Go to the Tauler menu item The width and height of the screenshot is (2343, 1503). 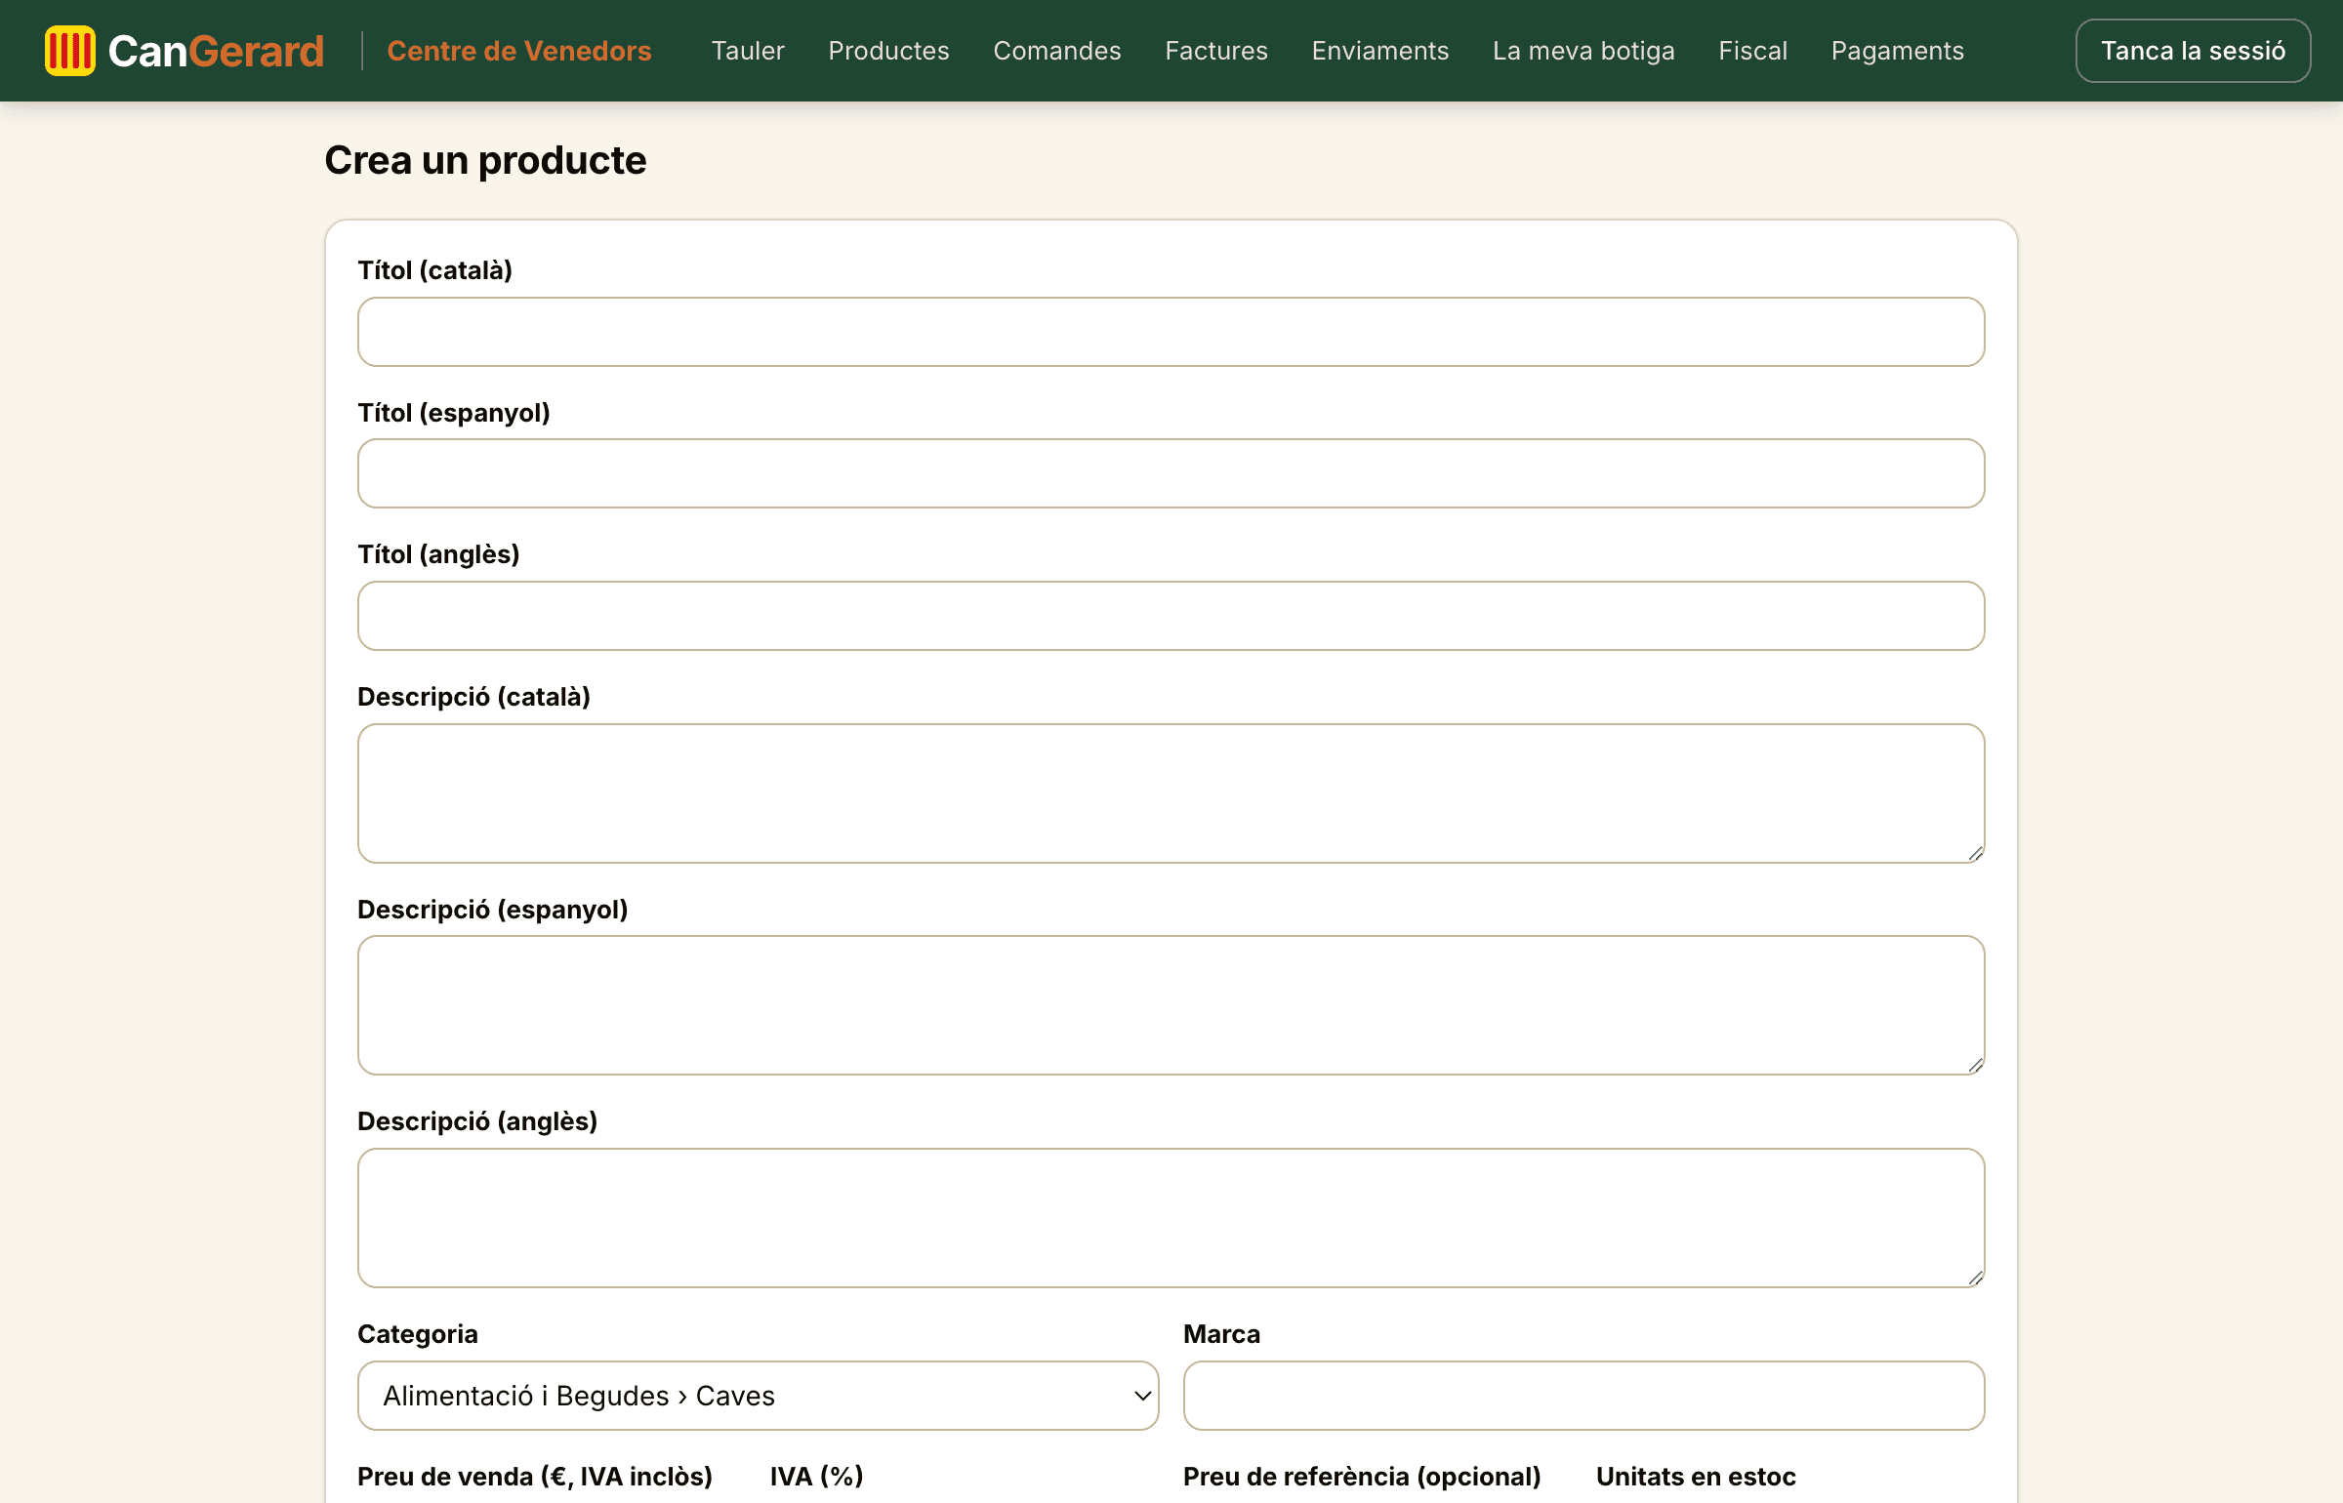[x=748, y=51]
